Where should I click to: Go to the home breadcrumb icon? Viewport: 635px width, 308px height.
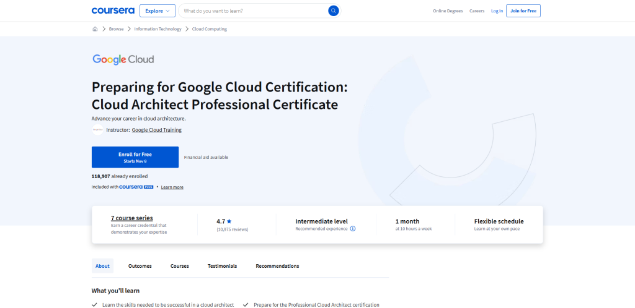pyautogui.click(x=95, y=29)
